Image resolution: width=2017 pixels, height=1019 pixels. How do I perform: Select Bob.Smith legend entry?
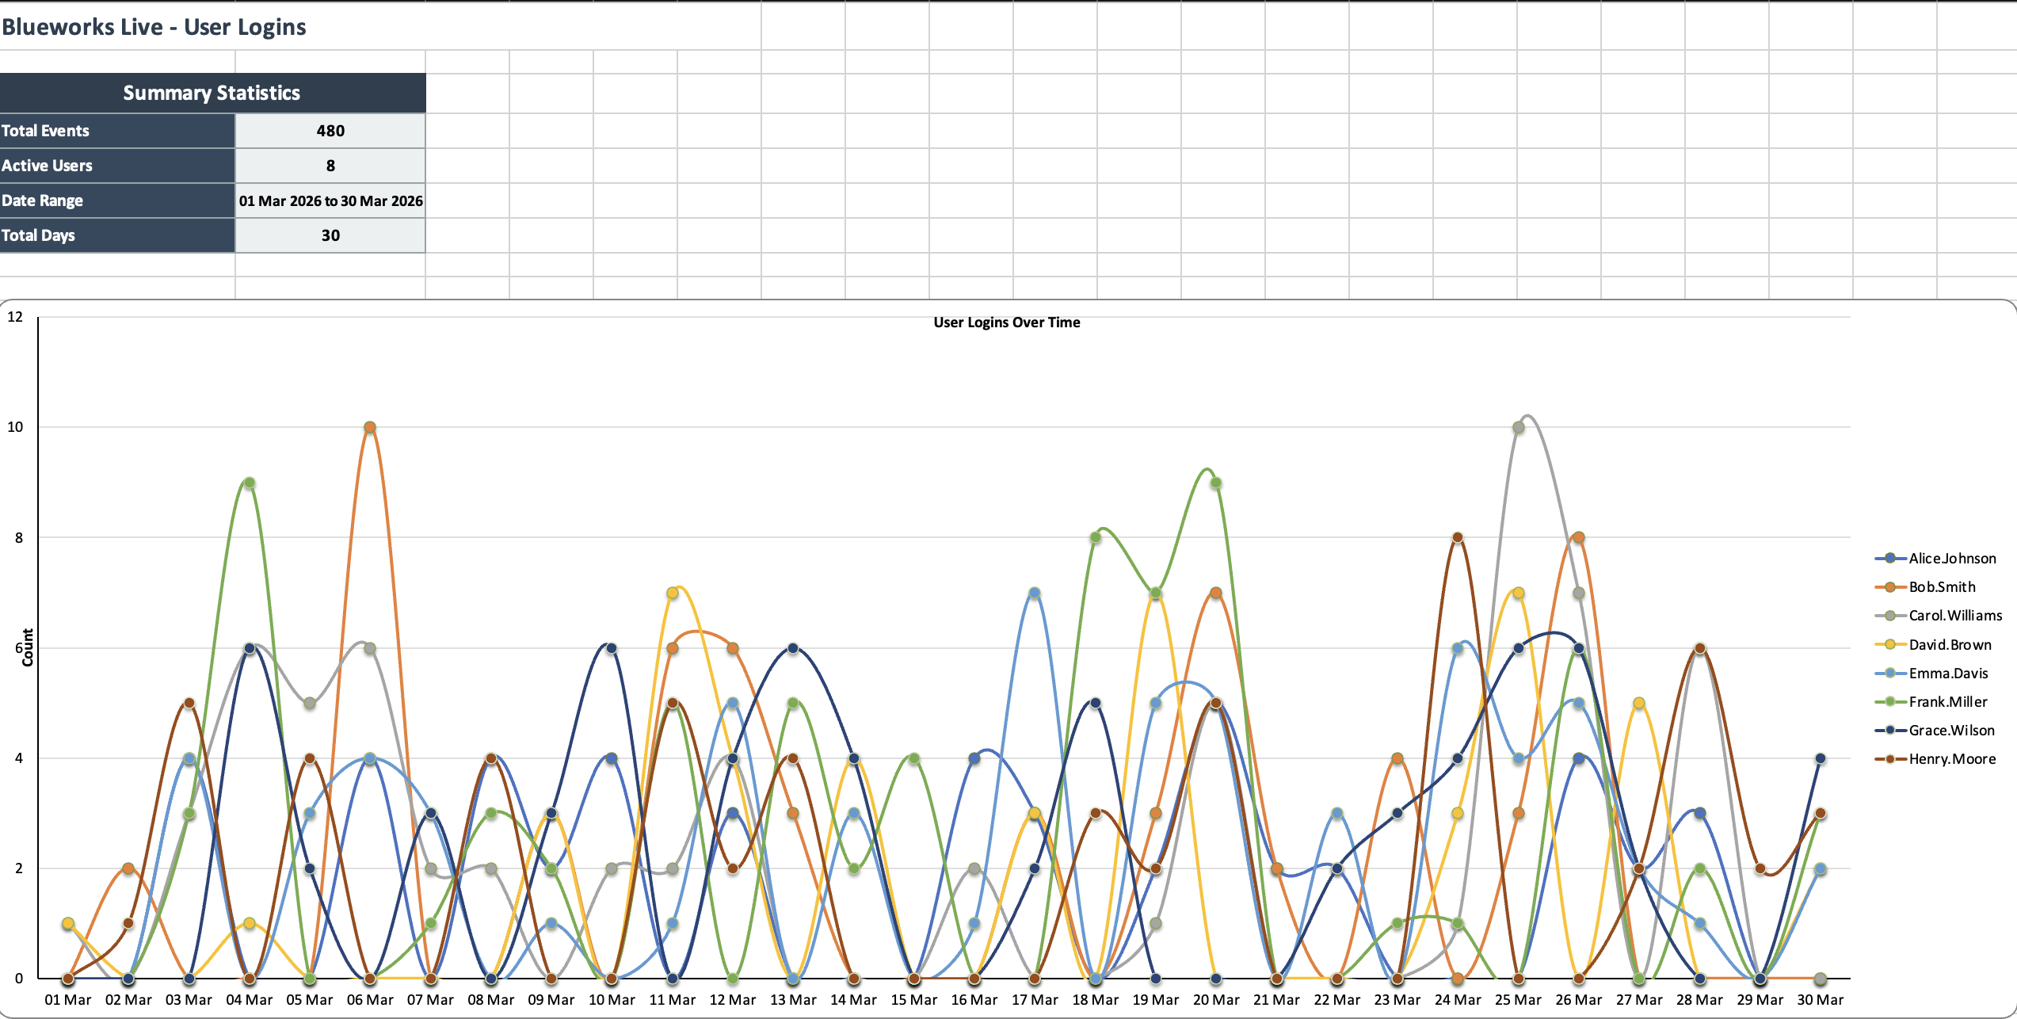[1925, 587]
